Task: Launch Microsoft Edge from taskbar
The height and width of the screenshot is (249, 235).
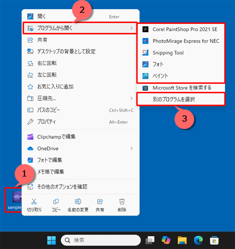Action: [198, 240]
